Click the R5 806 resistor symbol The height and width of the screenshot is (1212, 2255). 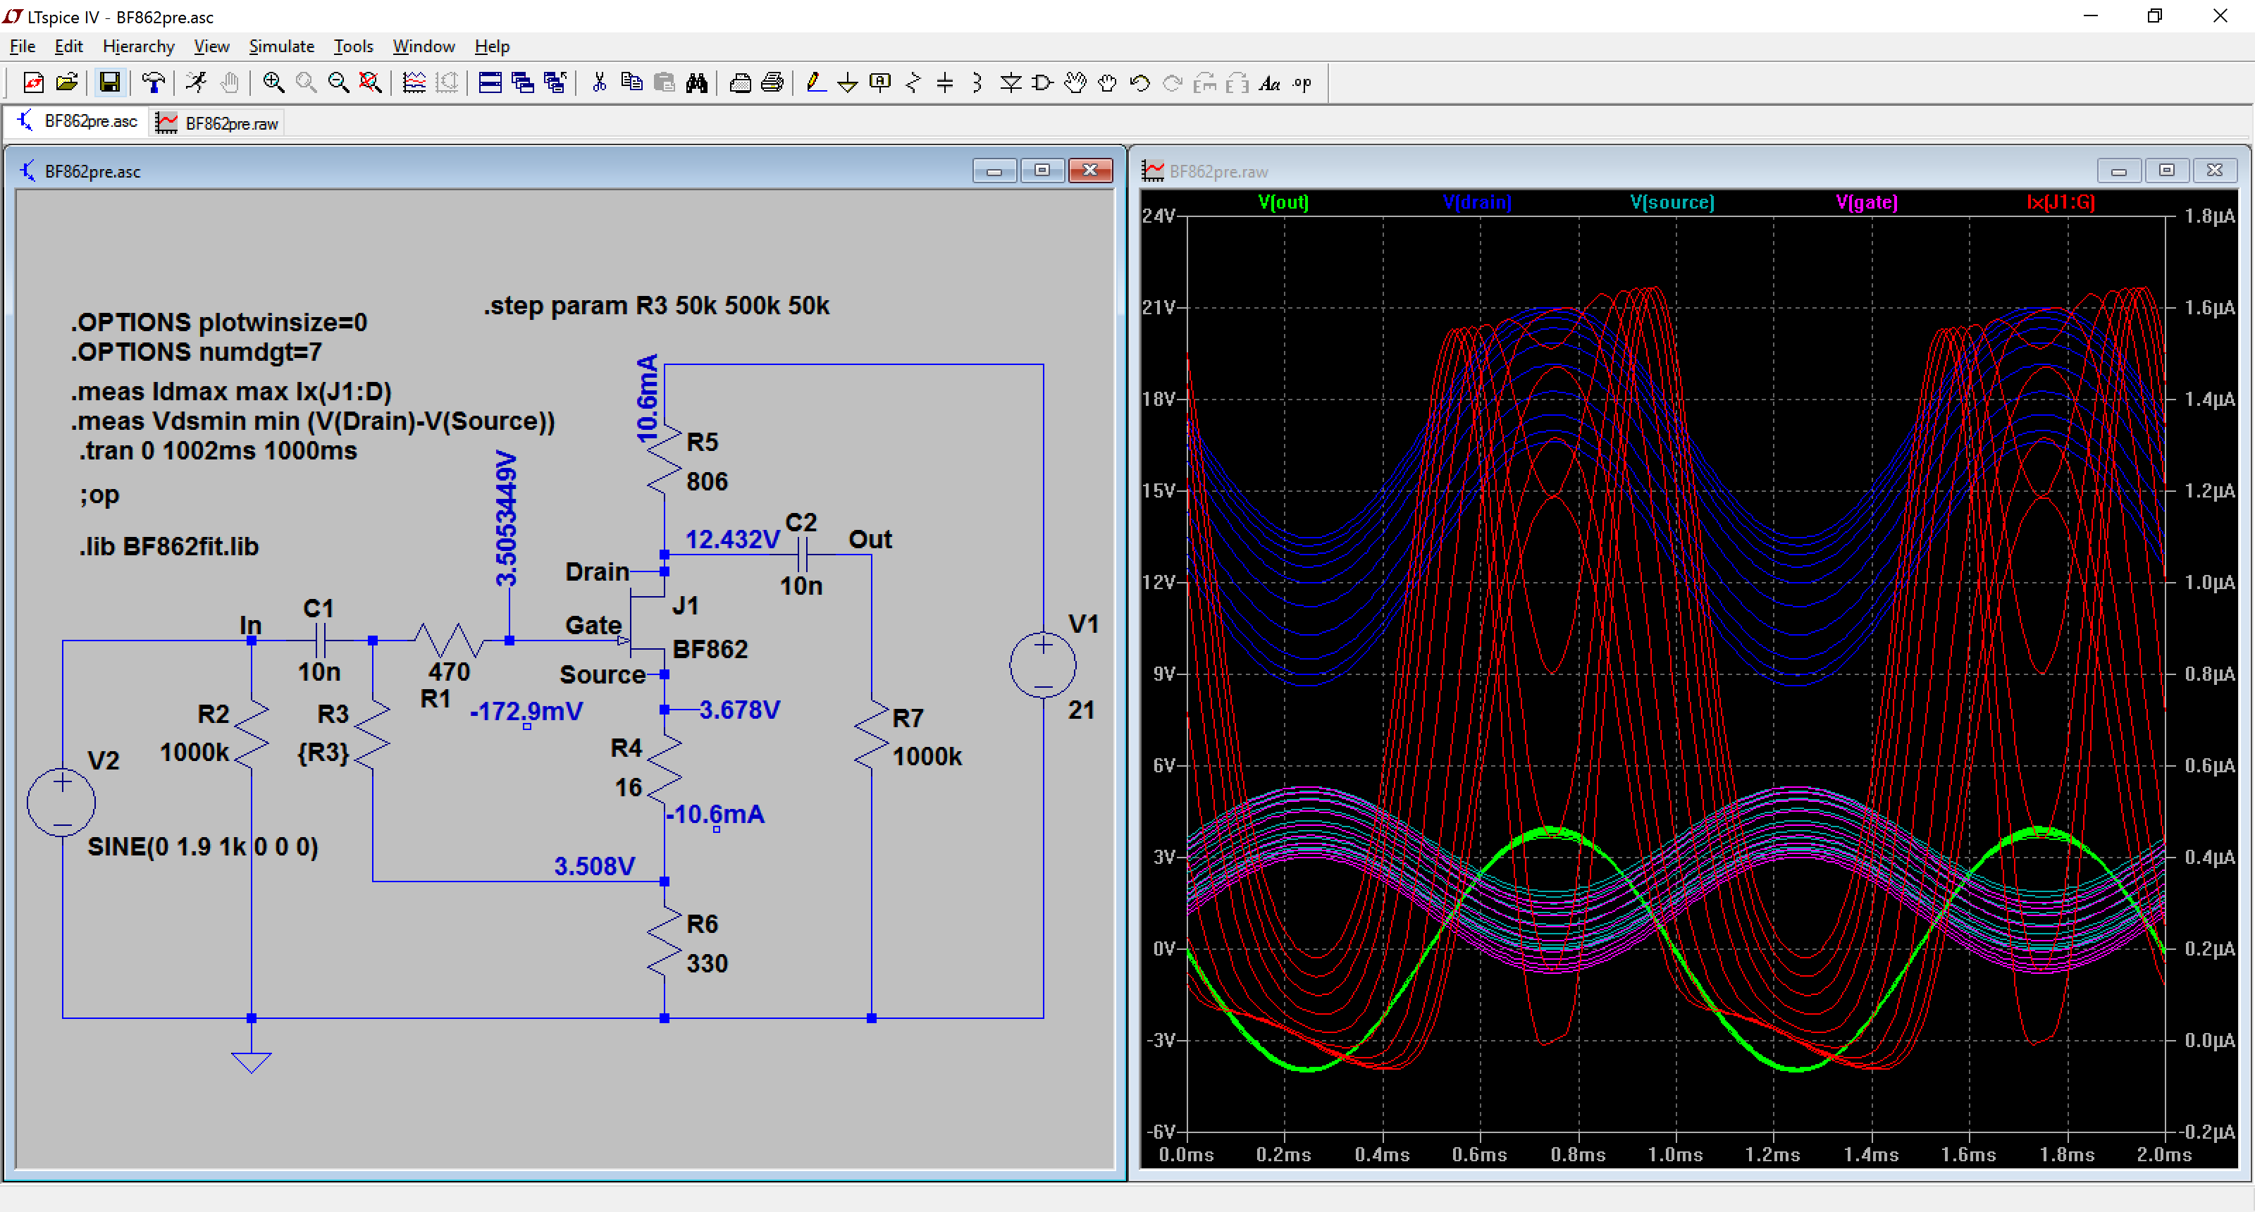pos(665,461)
